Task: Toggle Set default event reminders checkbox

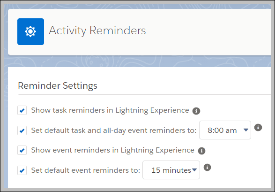Action: tap(22, 170)
